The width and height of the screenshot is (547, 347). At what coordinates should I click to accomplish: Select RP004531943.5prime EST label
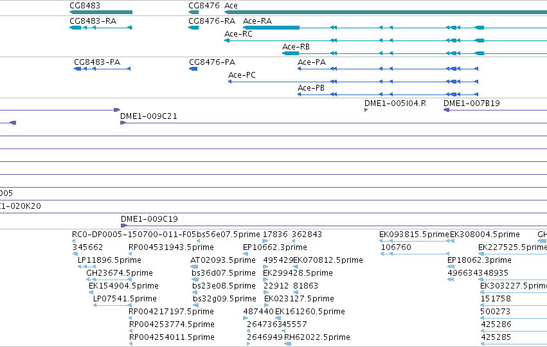click(171, 247)
